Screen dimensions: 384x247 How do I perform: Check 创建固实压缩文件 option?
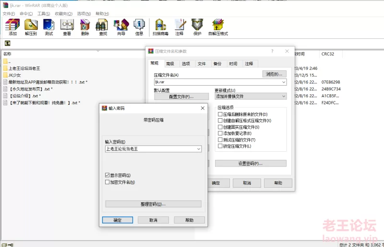pyautogui.click(x=220, y=127)
